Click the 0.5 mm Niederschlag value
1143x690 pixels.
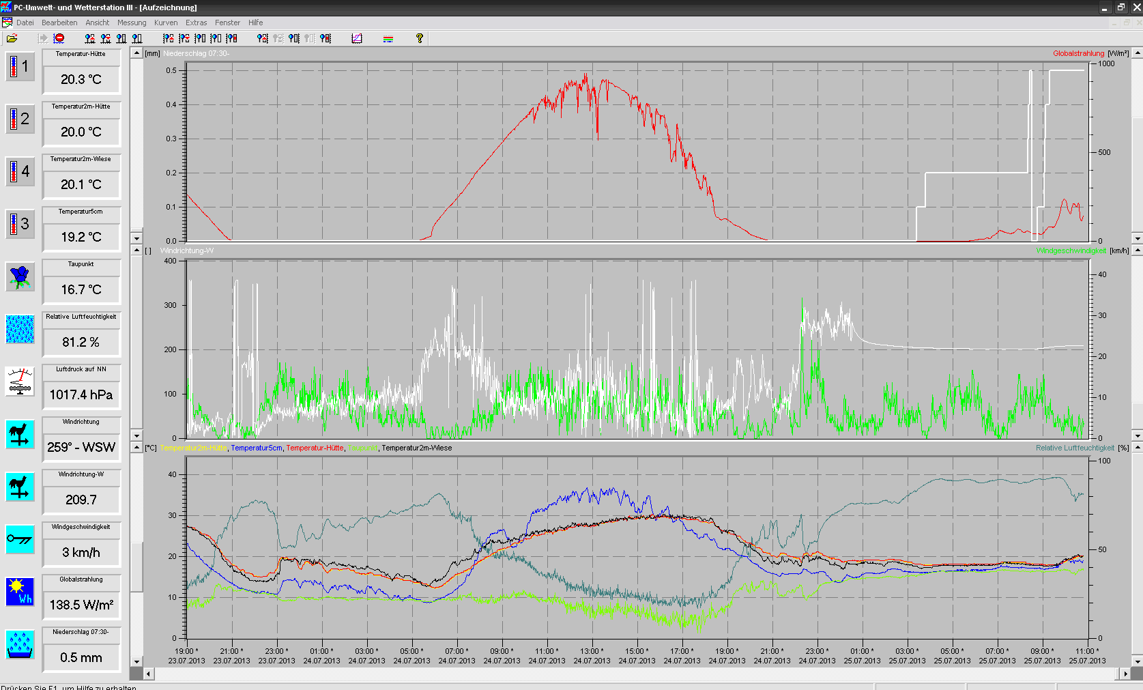pyautogui.click(x=81, y=658)
